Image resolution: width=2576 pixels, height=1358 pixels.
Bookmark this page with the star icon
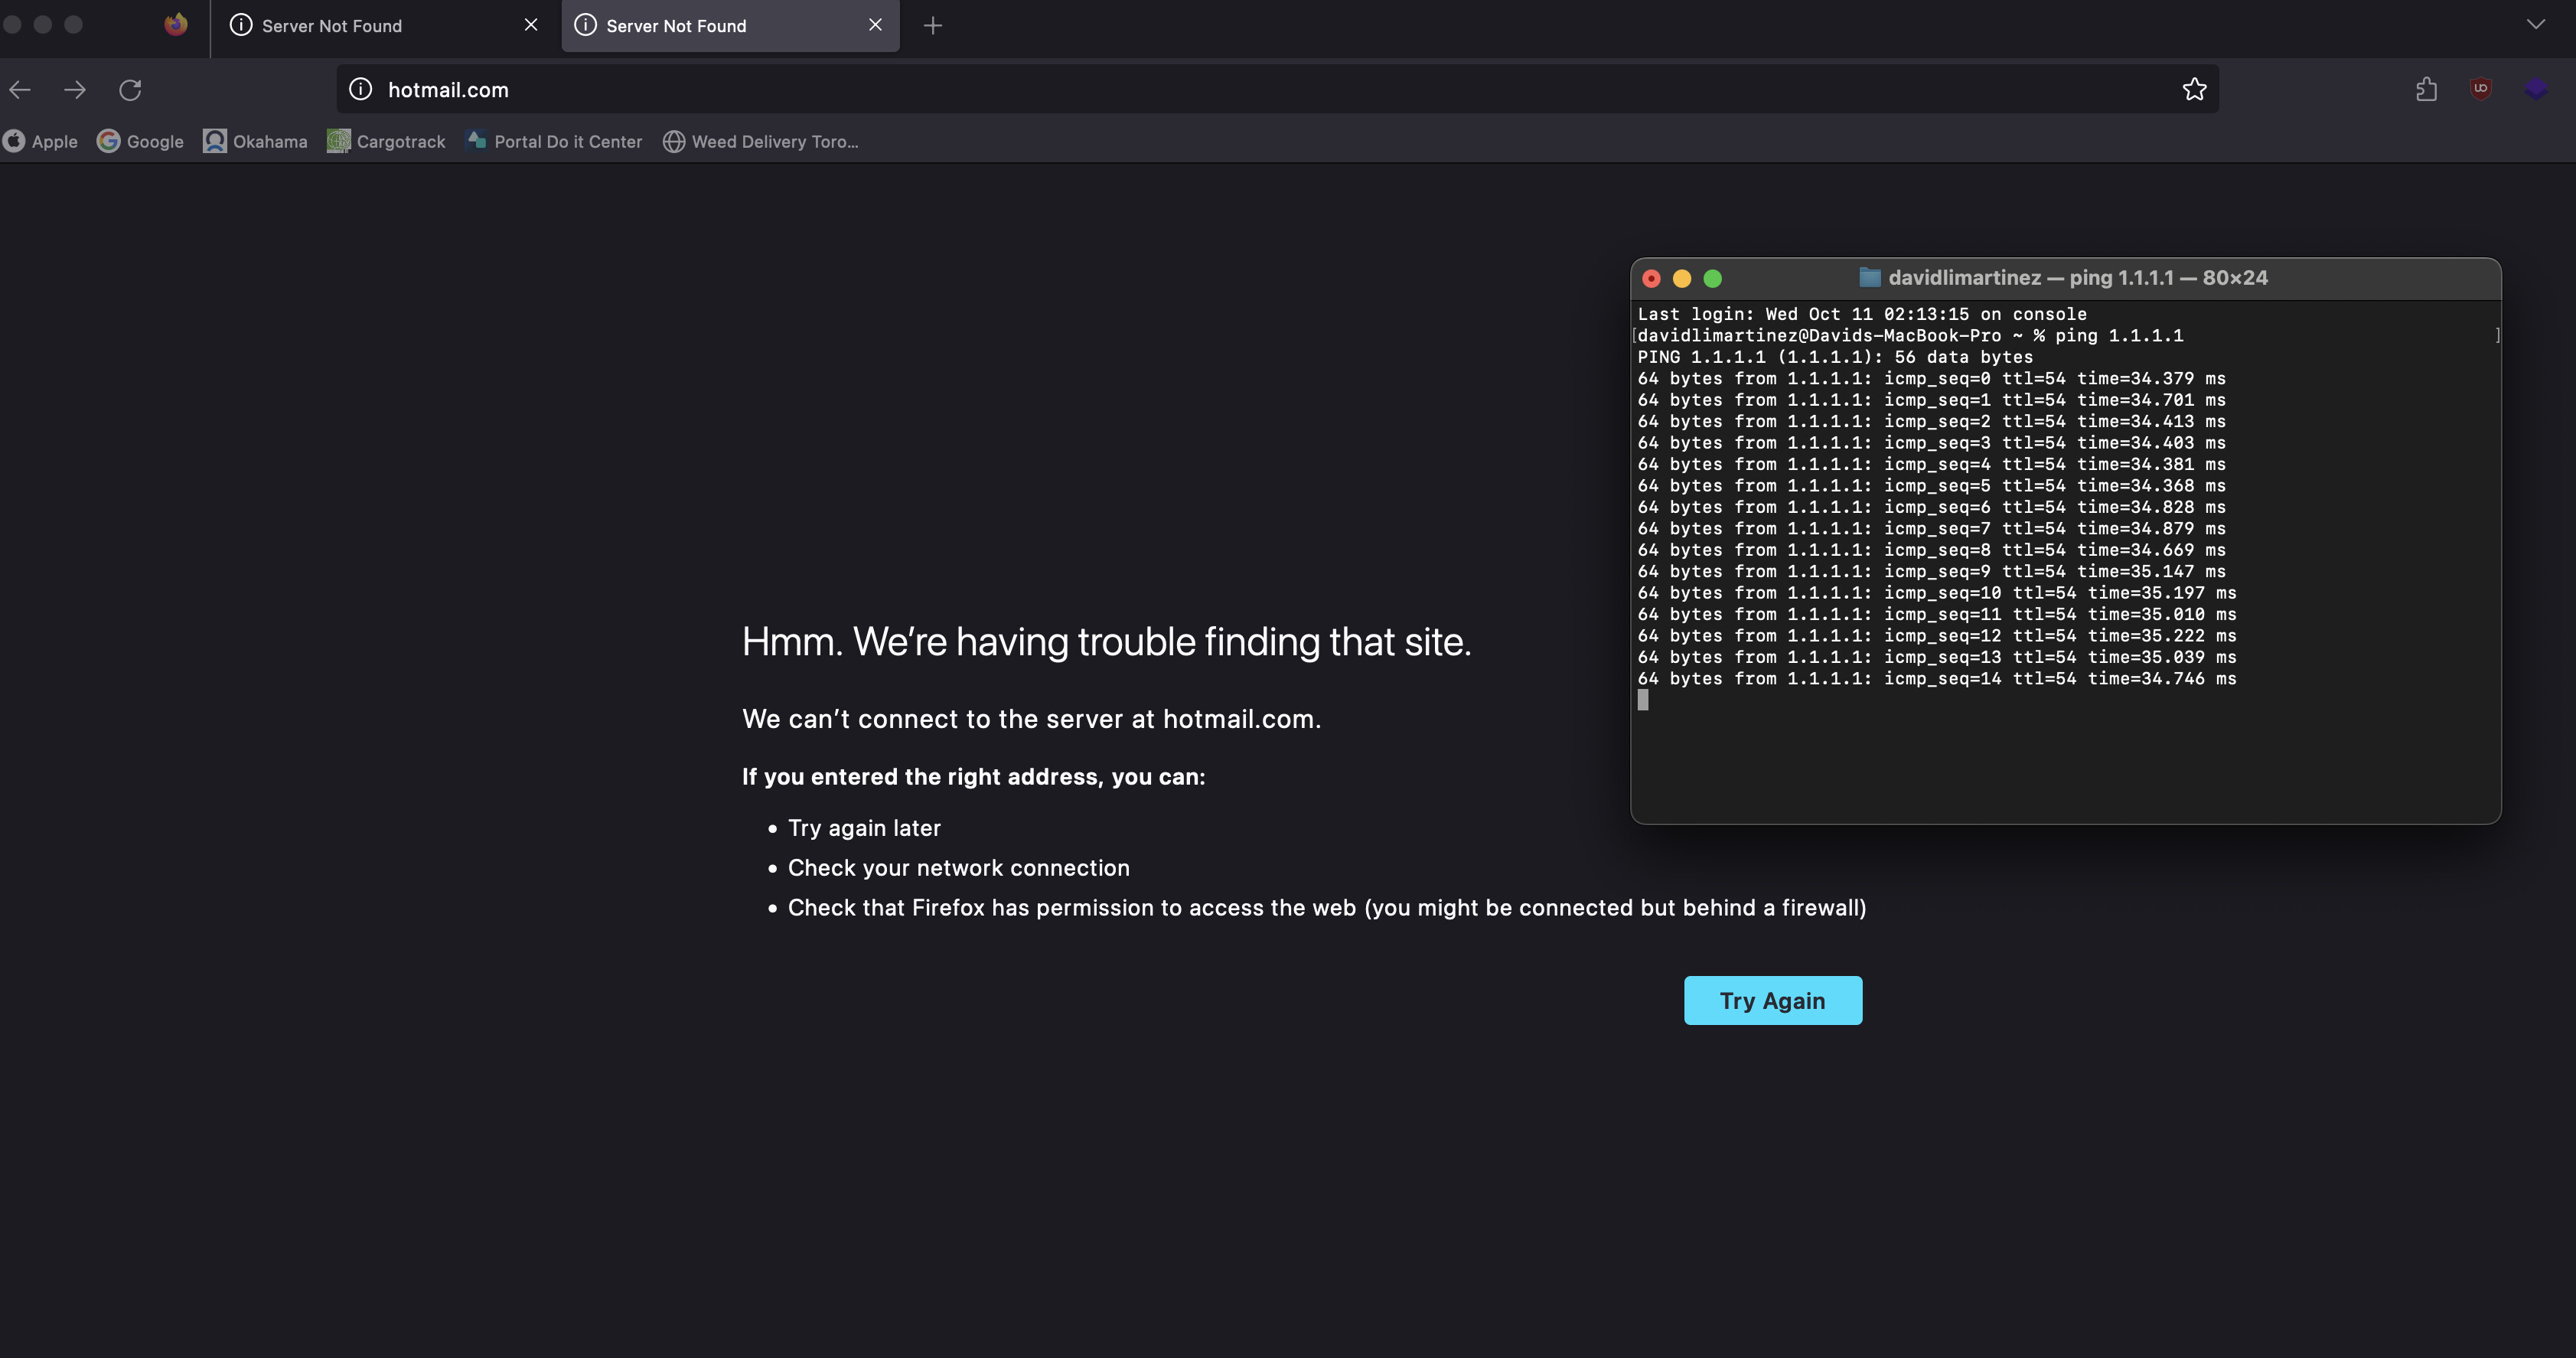2194,89
